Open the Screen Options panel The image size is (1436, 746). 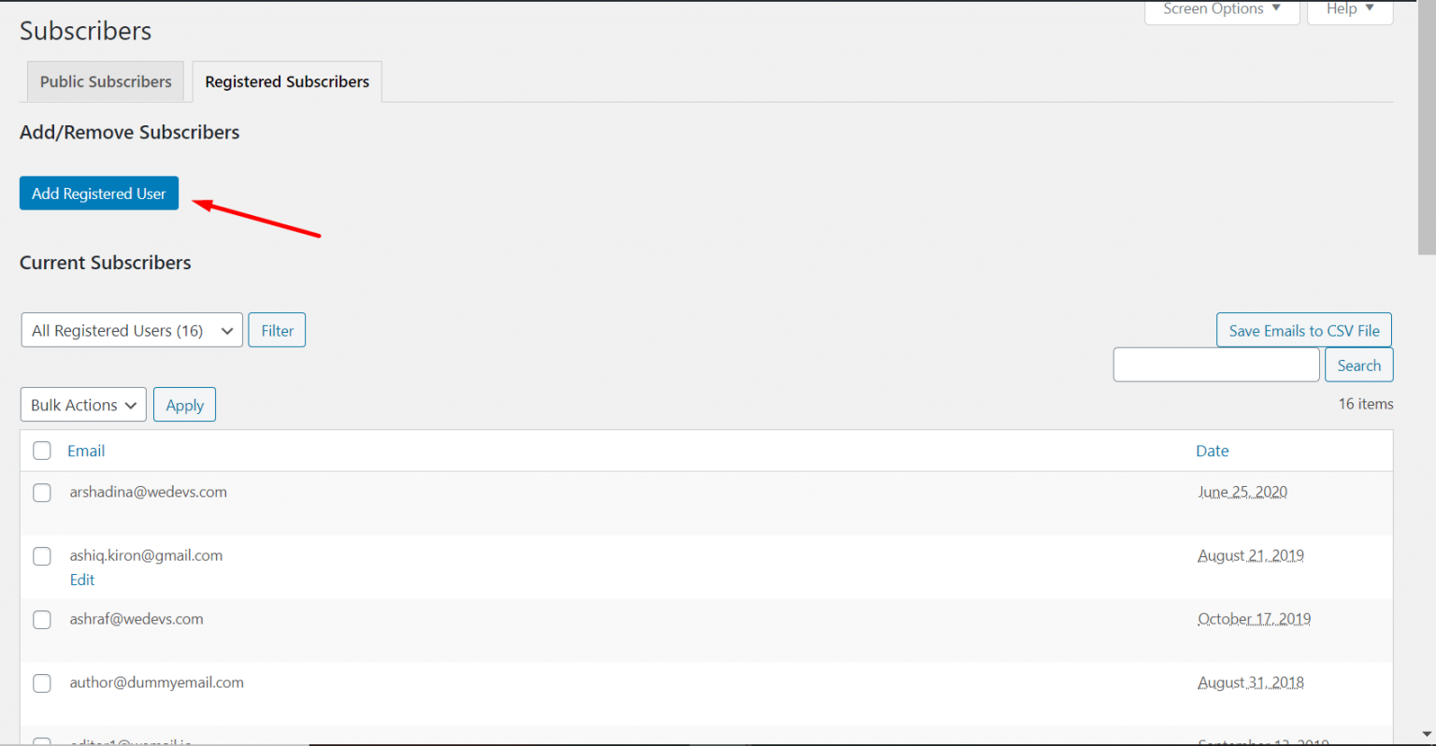tap(1221, 9)
